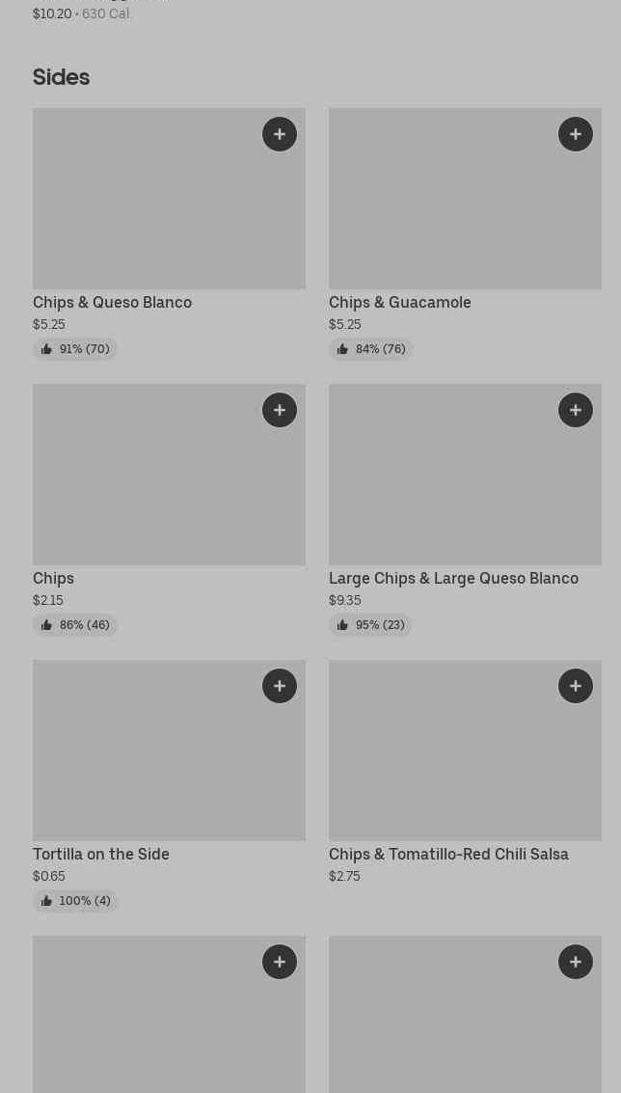Click 95% (23) thumbs-up rating

click(x=370, y=625)
